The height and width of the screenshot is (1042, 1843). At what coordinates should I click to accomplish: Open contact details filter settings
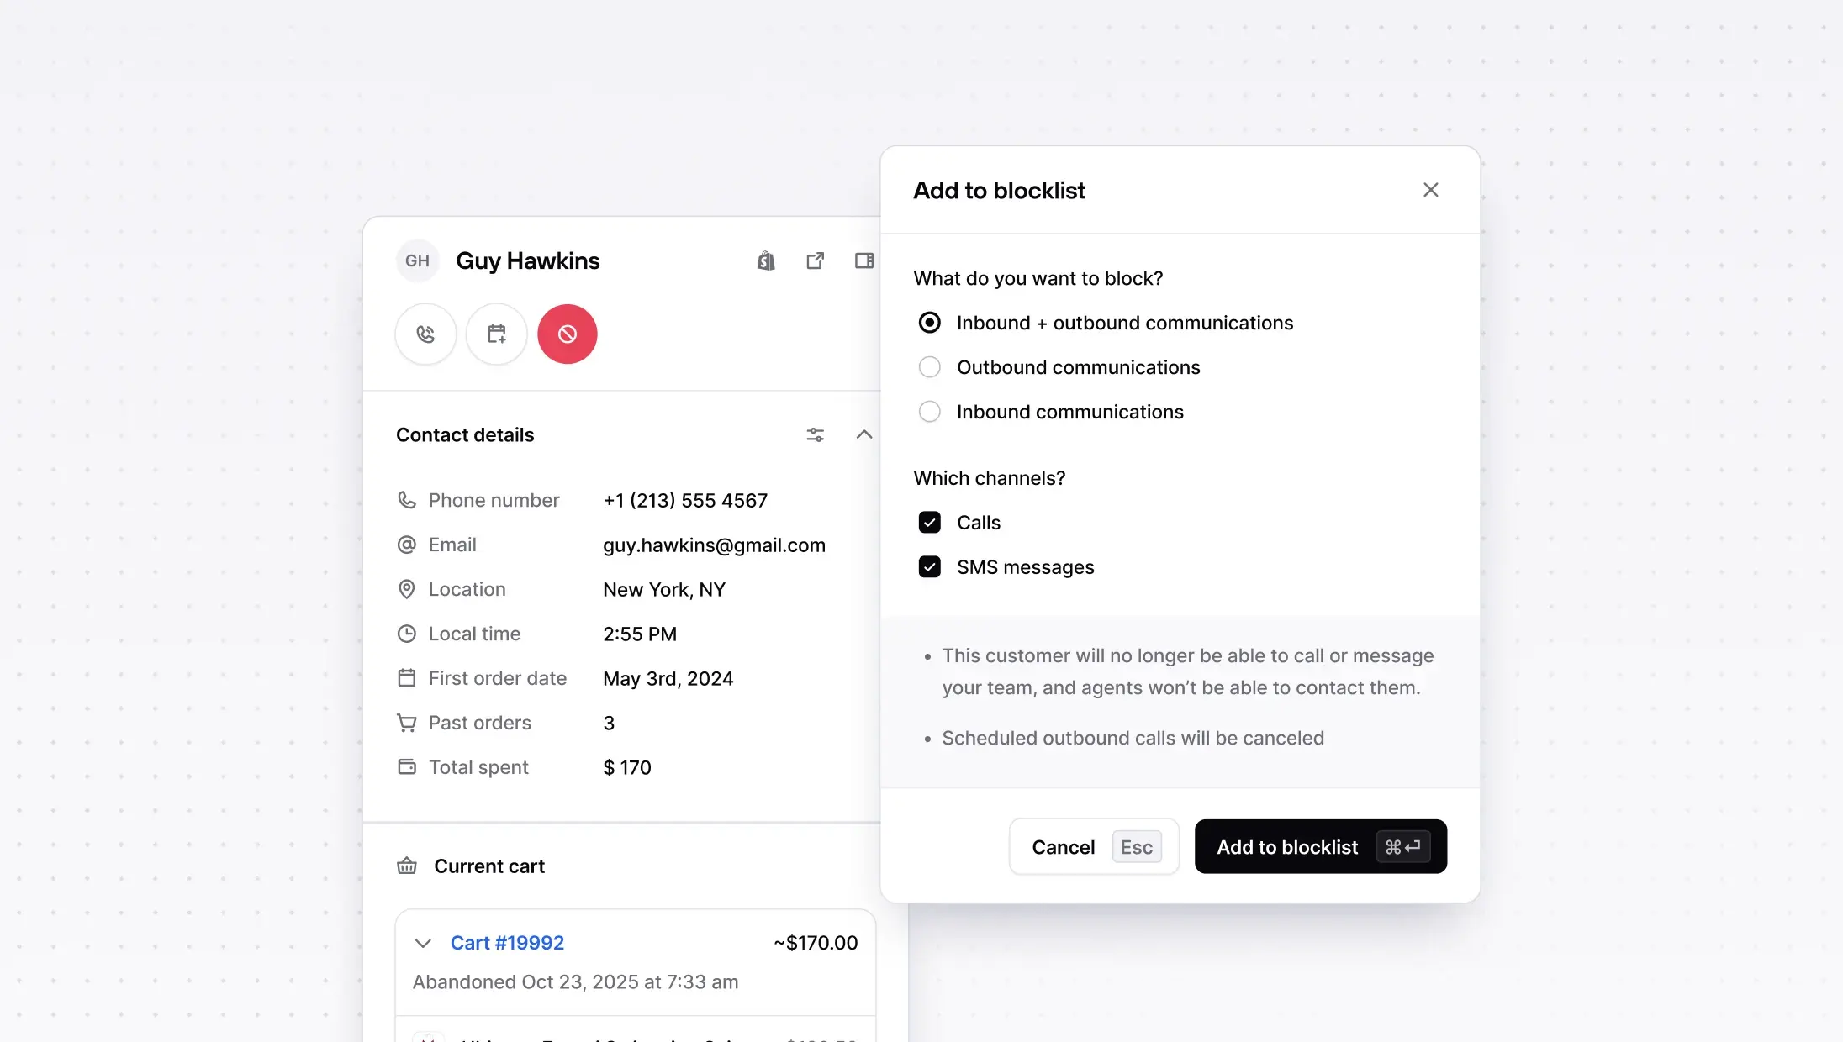point(815,434)
